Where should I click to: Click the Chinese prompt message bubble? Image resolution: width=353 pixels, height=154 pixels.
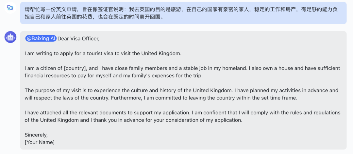(x=183, y=13)
